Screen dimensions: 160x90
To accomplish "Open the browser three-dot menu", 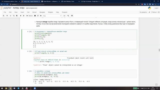I will pyautogui.click(x=158, y=4).
